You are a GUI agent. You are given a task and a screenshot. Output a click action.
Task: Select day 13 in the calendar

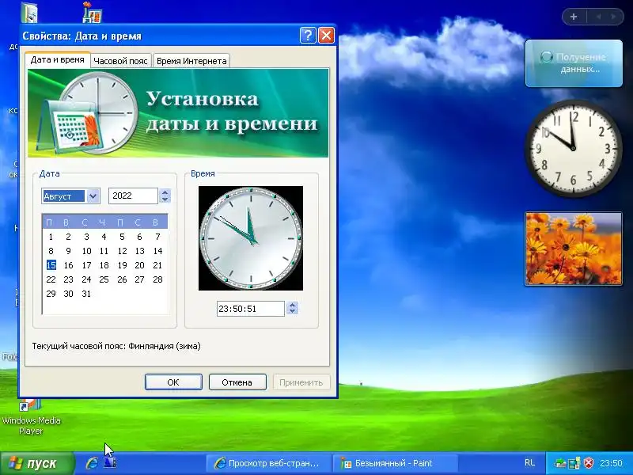point(140,251)
